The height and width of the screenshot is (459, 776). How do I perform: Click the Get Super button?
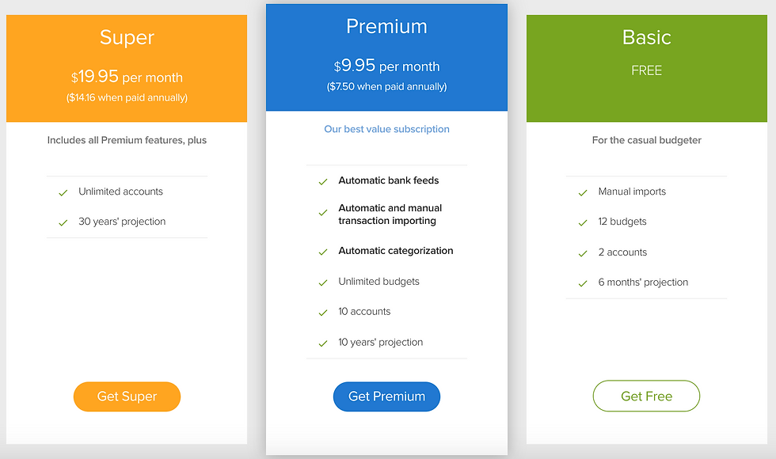(127, 396)
